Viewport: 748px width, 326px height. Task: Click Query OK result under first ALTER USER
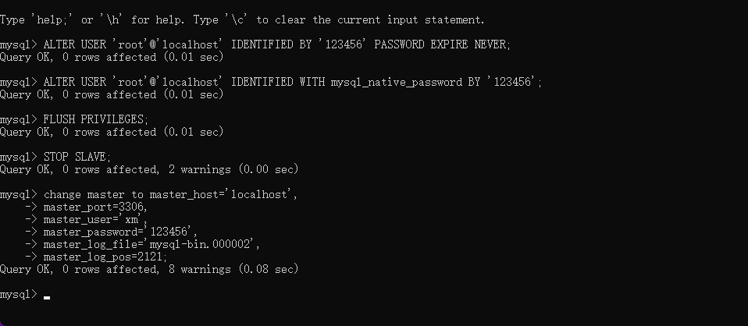(112, 57)
